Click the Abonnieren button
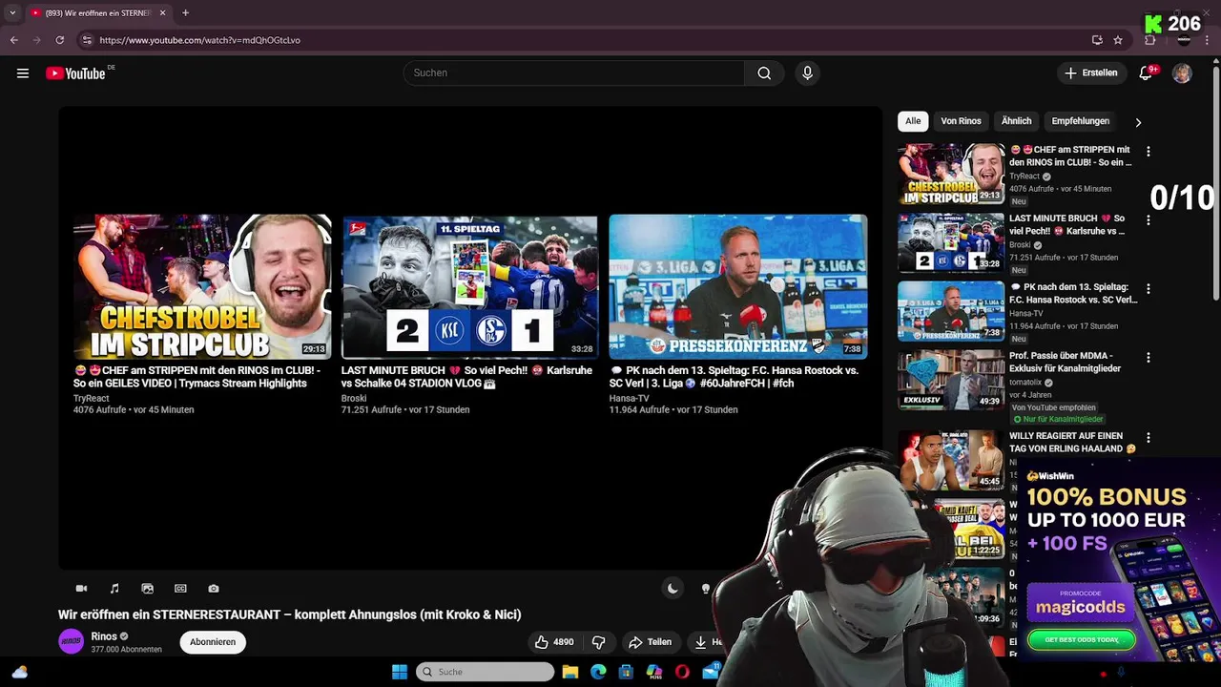This screenshot has height=687, width=1221. 213,642
